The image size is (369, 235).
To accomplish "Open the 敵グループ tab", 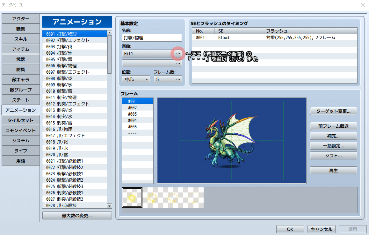I will pos(21,90).
